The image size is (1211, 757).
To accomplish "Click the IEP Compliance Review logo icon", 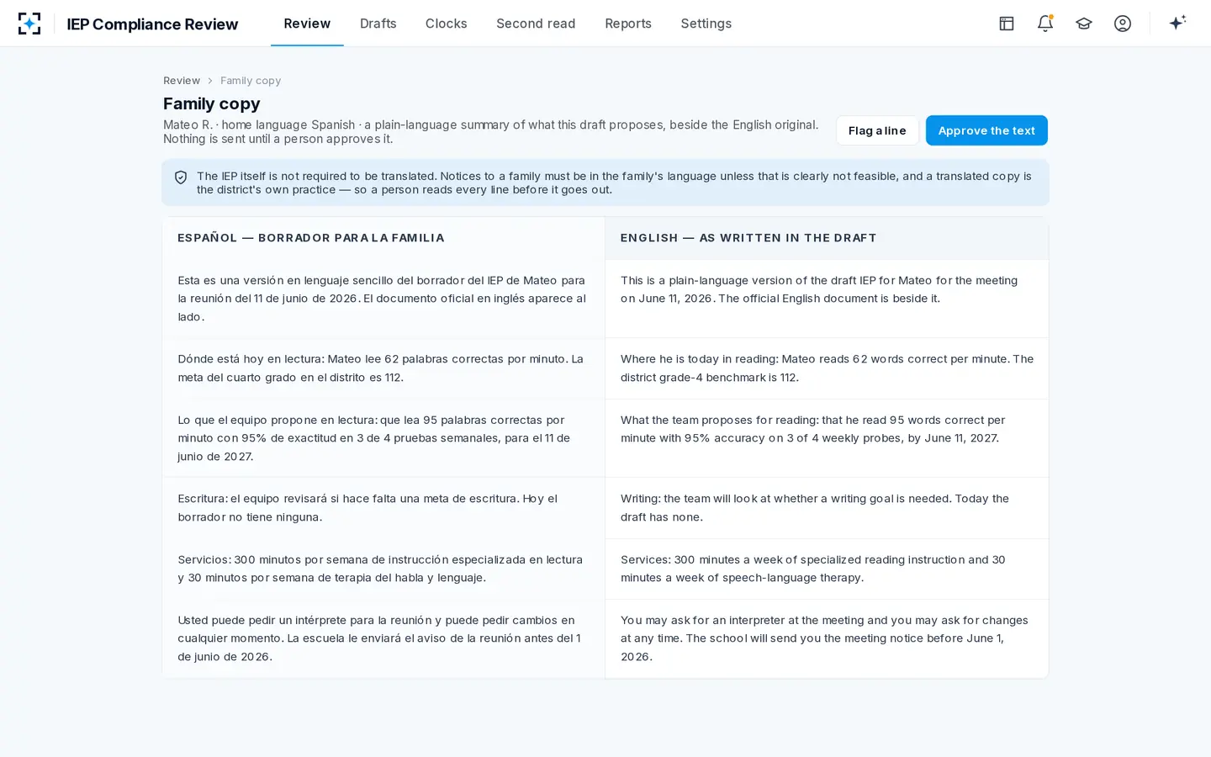I will (29, 24).
